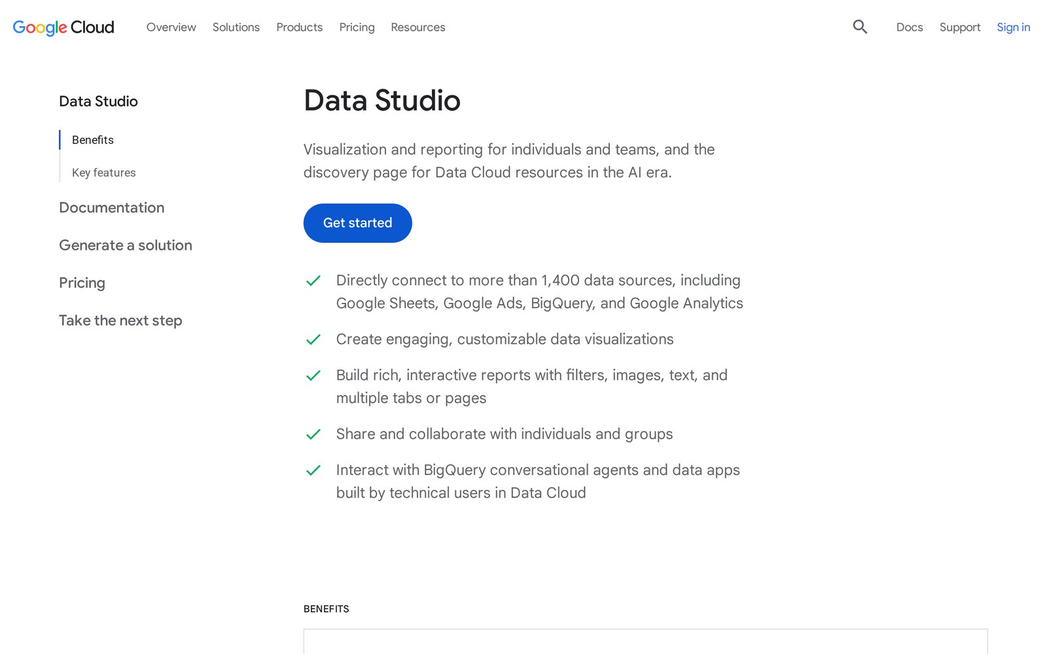Viewport: 1047px width, 654px height.
Task: Click the Google Cloud logo
Action: (63, 27)
